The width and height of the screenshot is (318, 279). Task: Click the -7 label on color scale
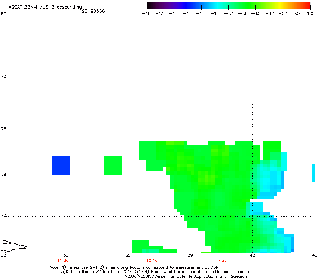point(185,14)
